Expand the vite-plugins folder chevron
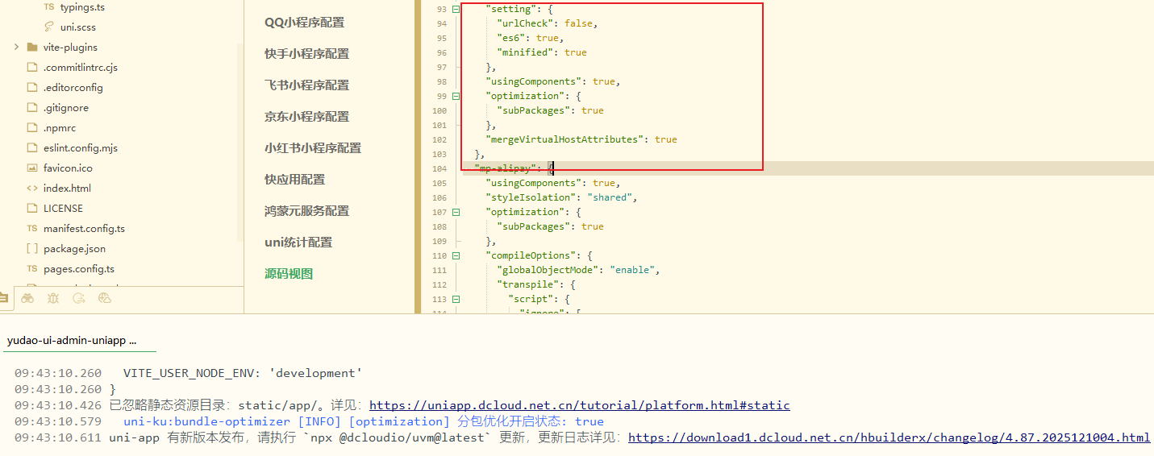The width and height of the screenshot is (1154, 456). (16, 48)
